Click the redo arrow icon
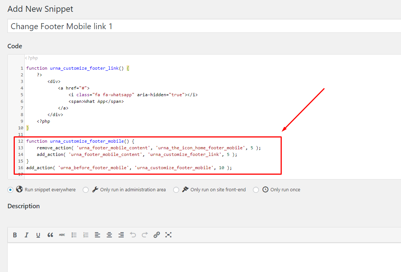The width and height of the screenshot is (401, 272). [145, 235]
